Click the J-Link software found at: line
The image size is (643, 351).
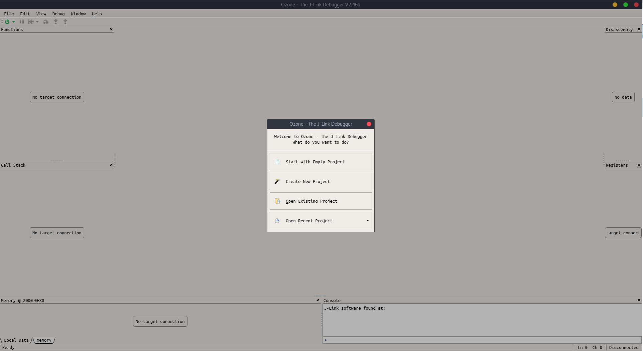pyautogui.click(x=355, y=308)
